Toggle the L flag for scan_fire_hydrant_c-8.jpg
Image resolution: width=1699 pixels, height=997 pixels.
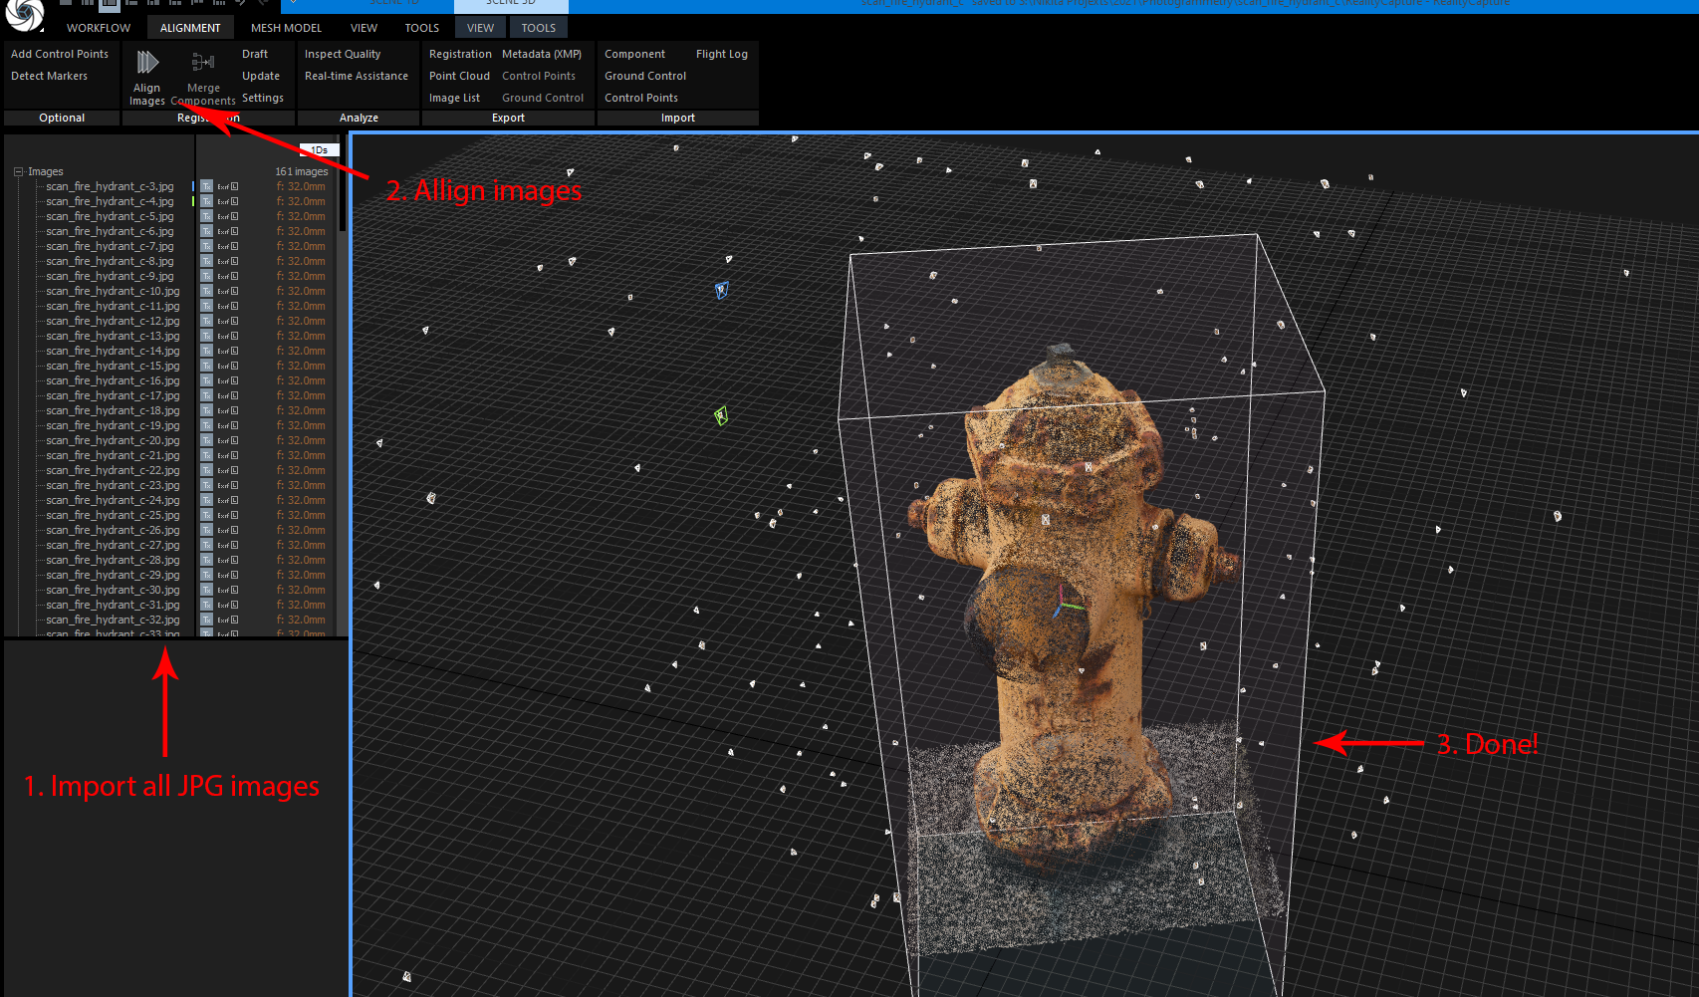[235, 262]
